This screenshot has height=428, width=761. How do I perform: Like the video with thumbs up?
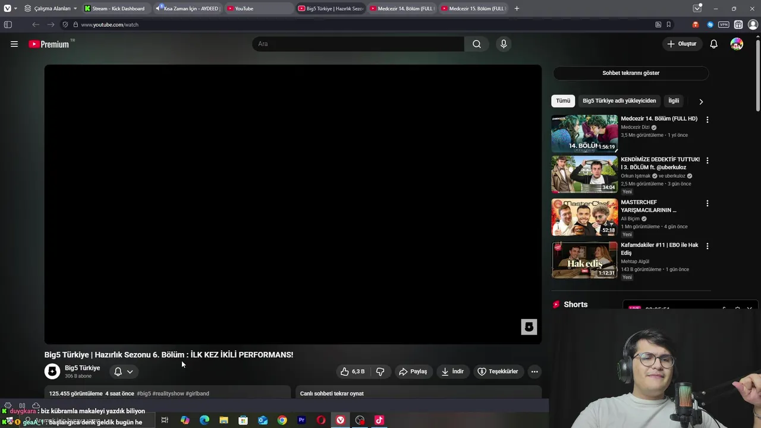click(352, 372)
